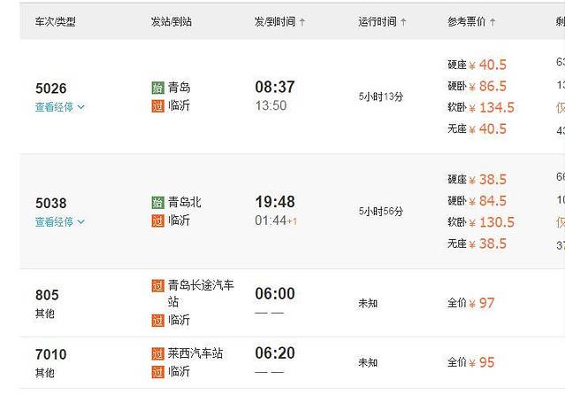
Task: Click the 过 icon for 临沂 in row 805
Action: [157, 321]
